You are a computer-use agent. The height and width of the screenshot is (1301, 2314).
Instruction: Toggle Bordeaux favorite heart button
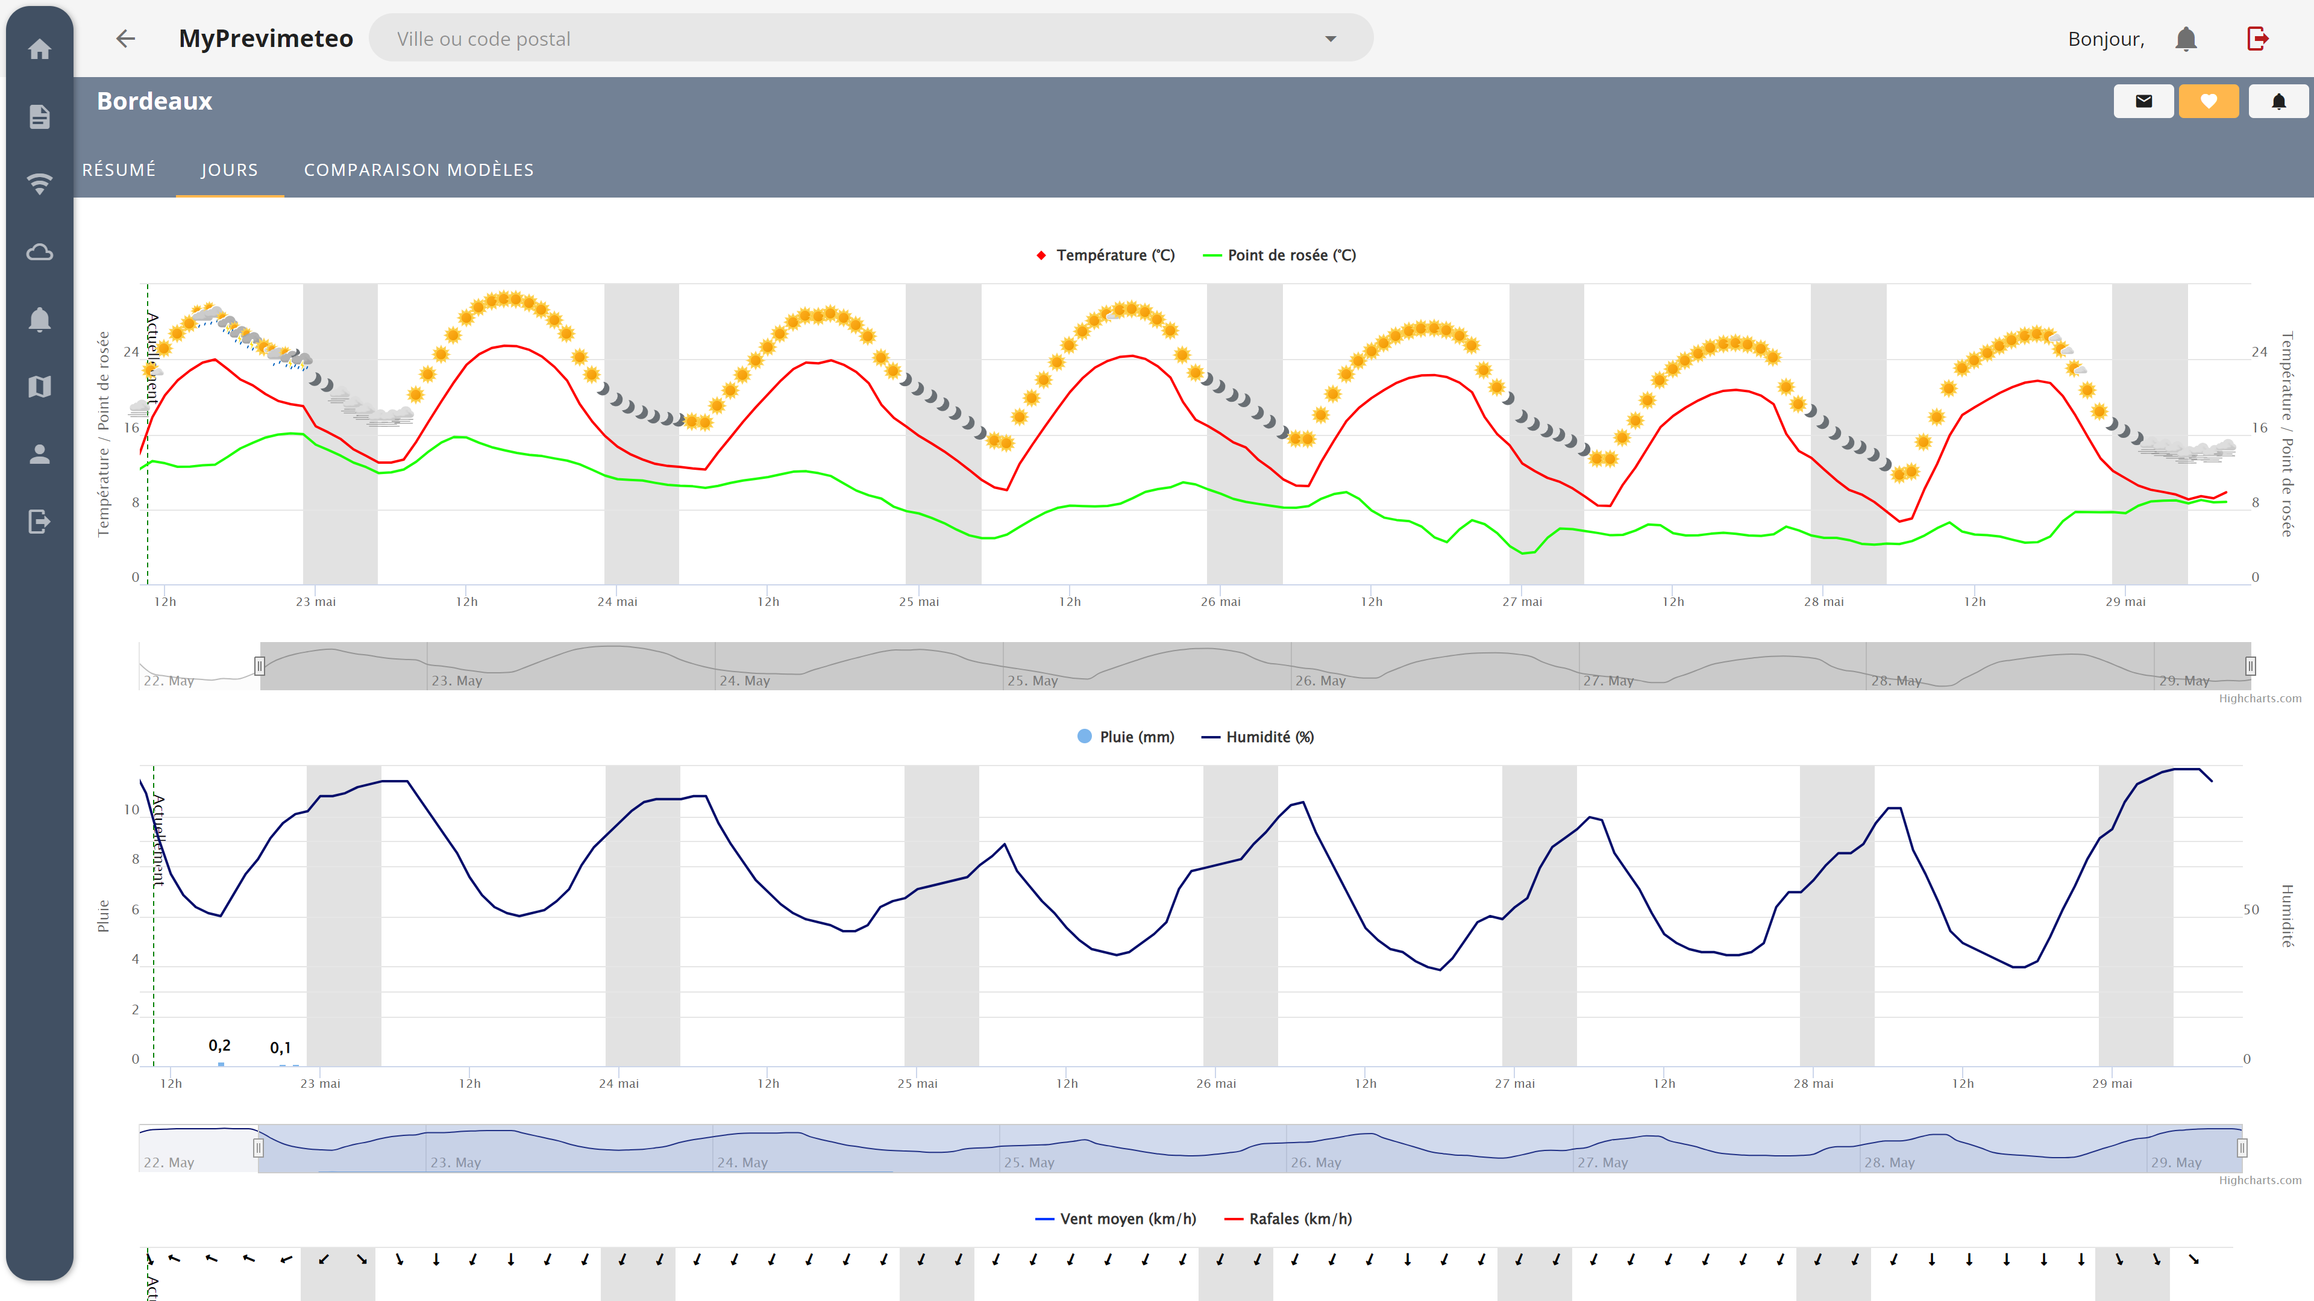[2209, 101]
